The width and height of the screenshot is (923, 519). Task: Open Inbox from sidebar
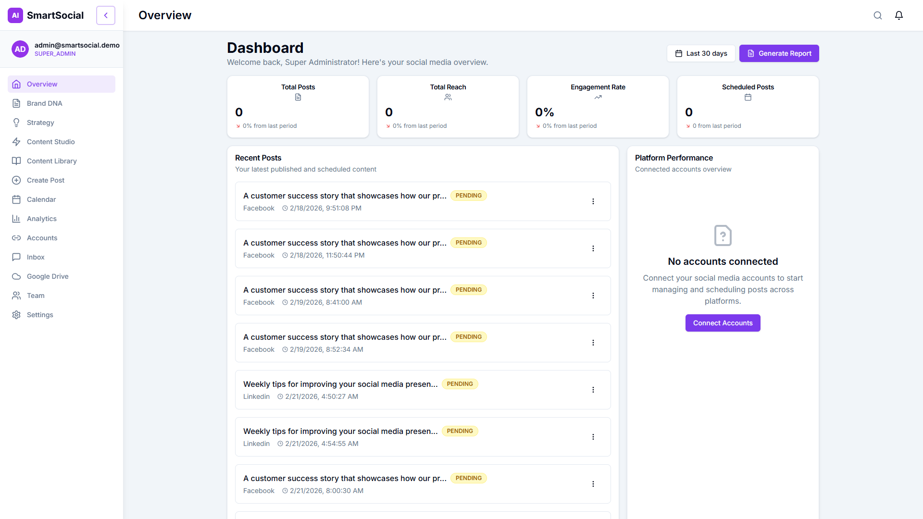(62, 257)
